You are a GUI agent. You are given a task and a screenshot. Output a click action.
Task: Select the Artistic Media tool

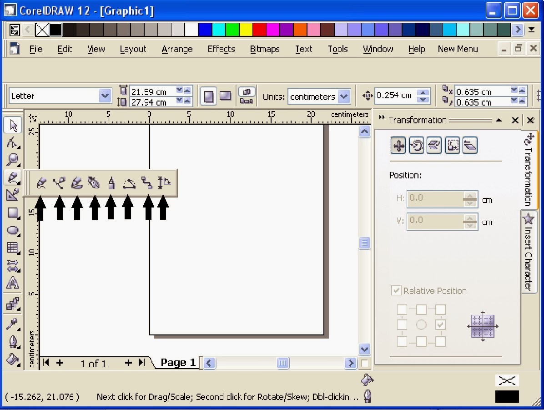pos(76,183)
